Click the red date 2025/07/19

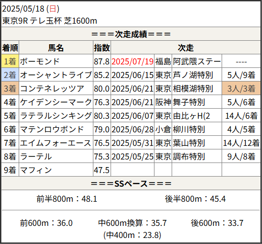(x=132, y=61)
